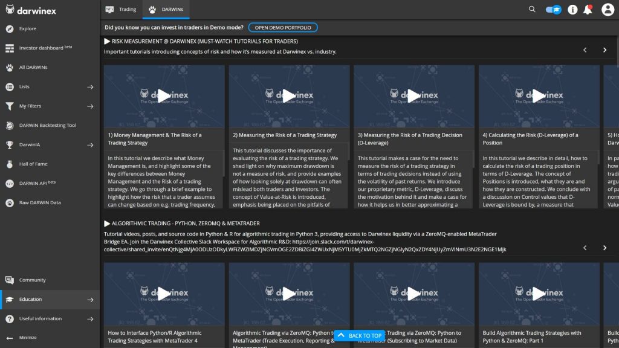Viewport: 619px width, 348px height.
Task: Open Investor dashboard icon
Action: pos(10,48)
